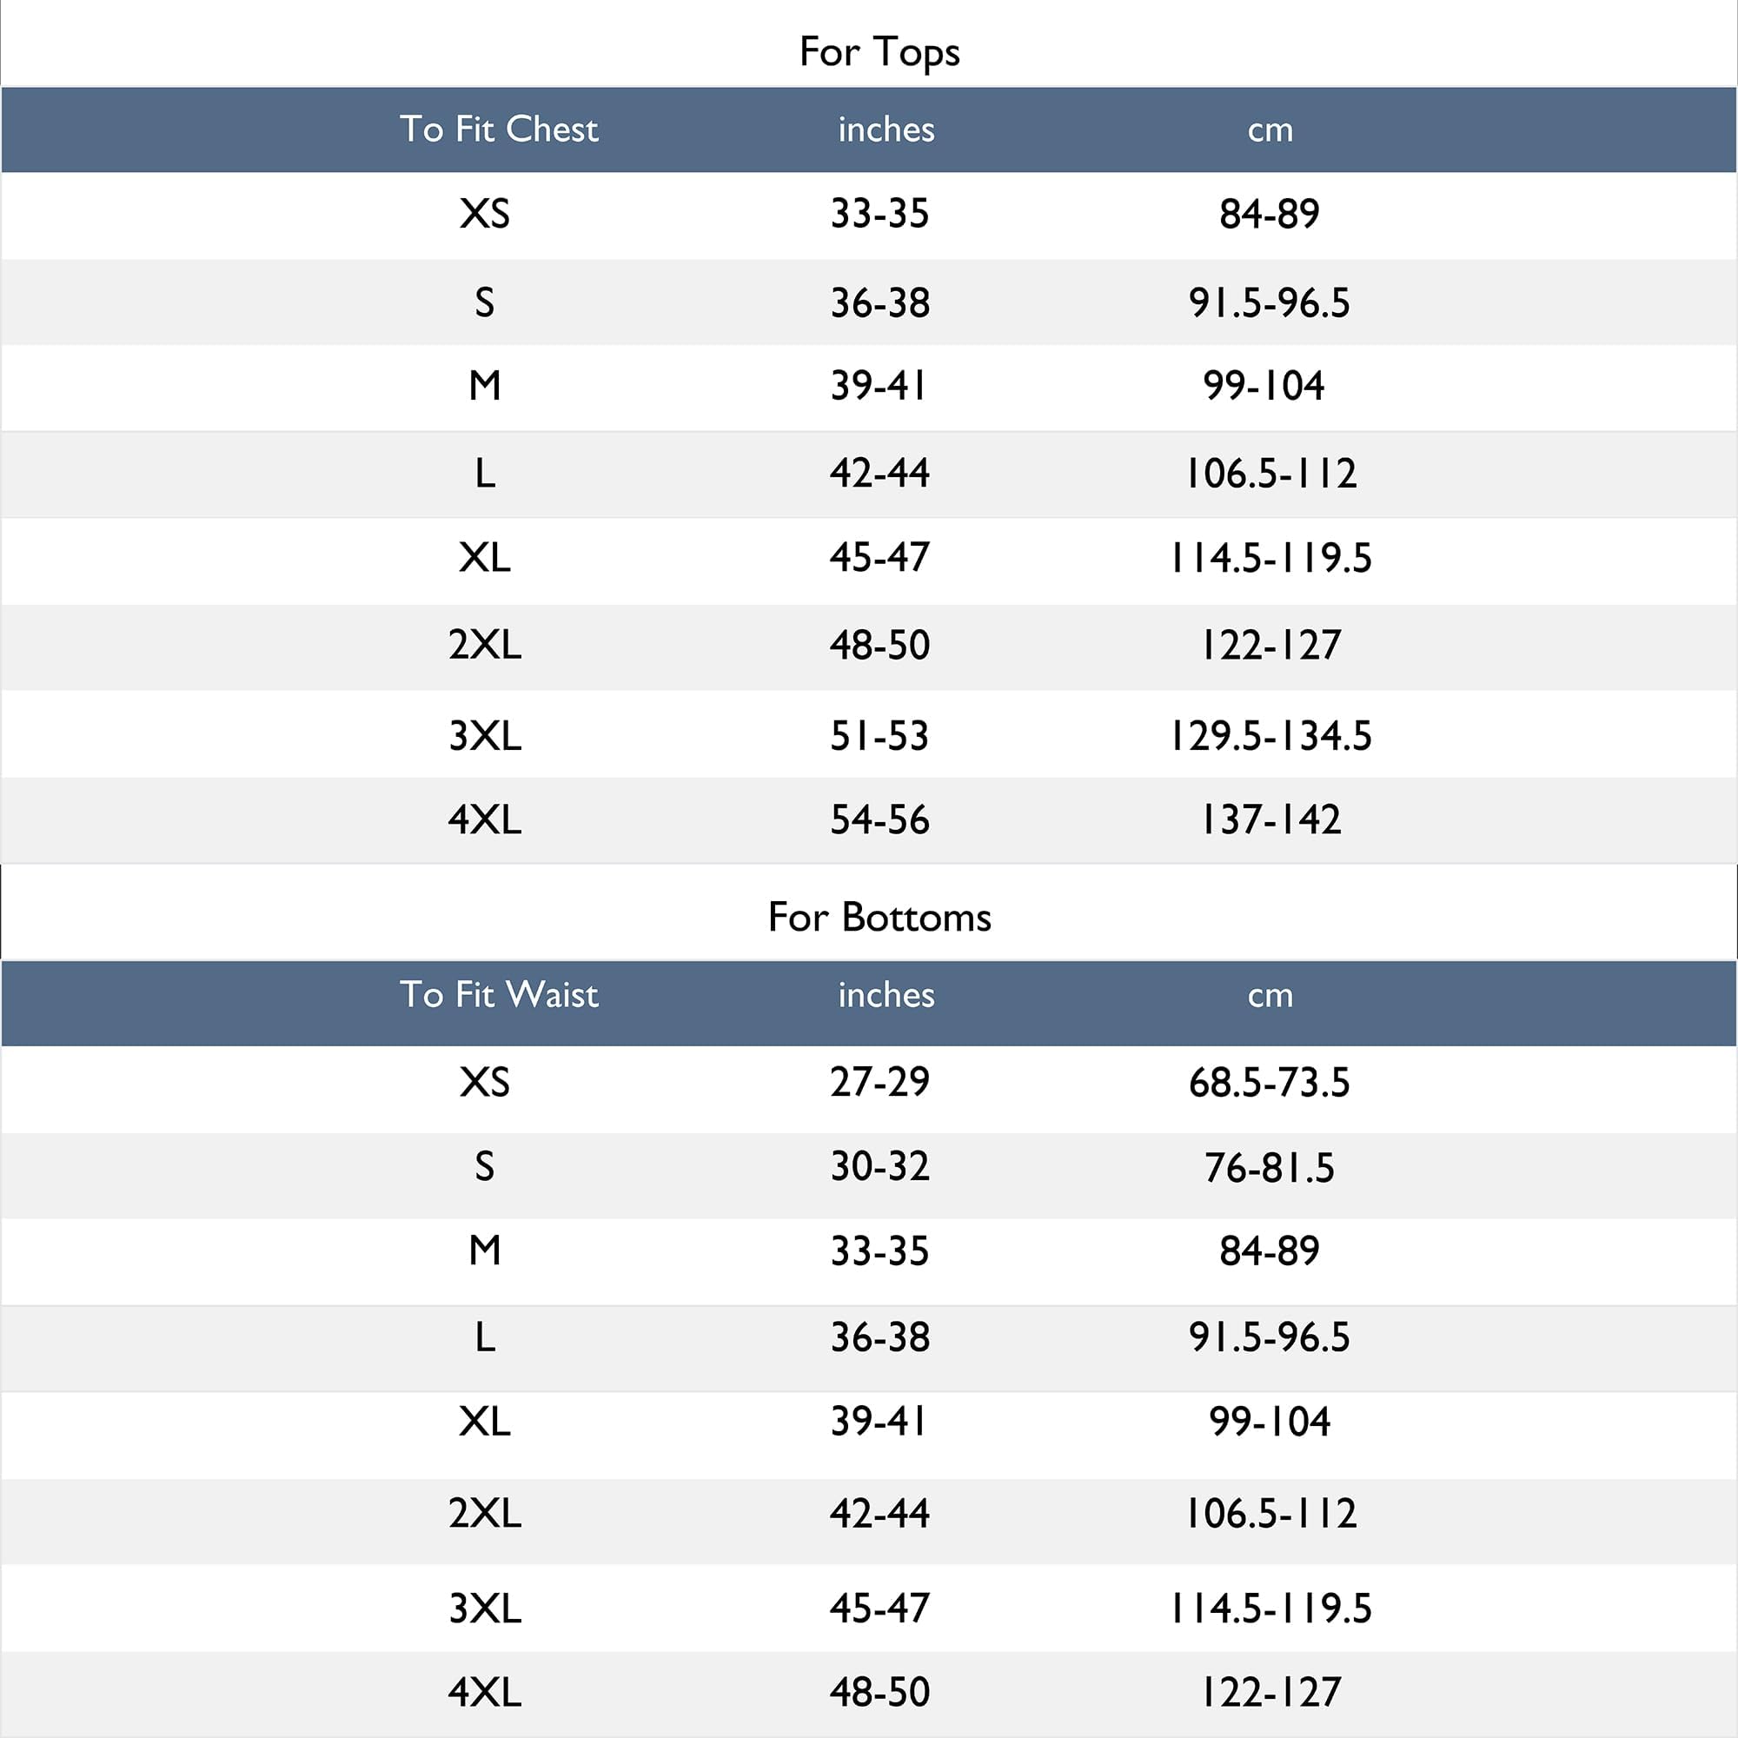Select the 68.5-73.5 cm waist measurement
1738x1738 pixels.
click(1269, 1082)
